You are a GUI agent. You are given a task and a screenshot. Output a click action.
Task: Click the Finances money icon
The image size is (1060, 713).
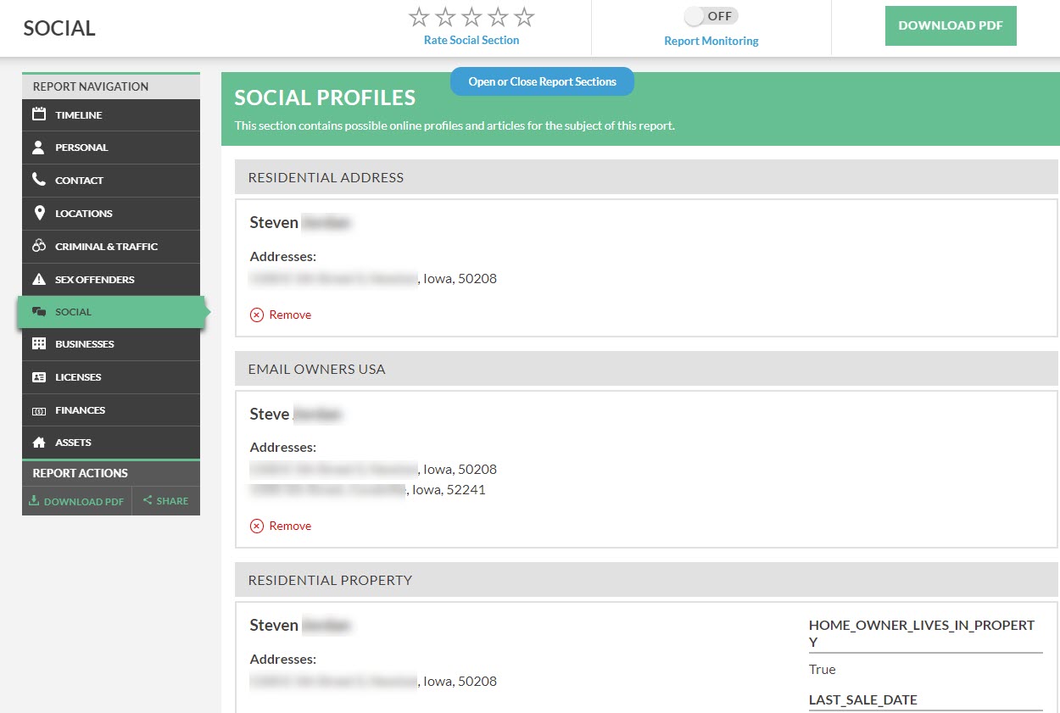coord(38,410)
